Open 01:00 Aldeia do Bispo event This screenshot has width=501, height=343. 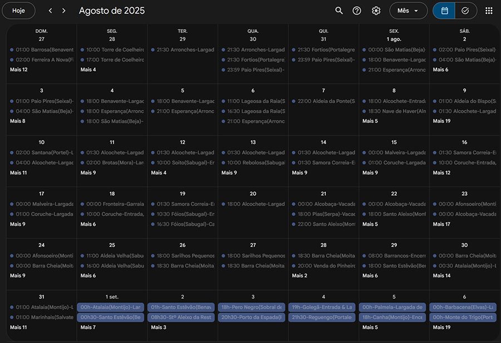[x=465, y=101]
